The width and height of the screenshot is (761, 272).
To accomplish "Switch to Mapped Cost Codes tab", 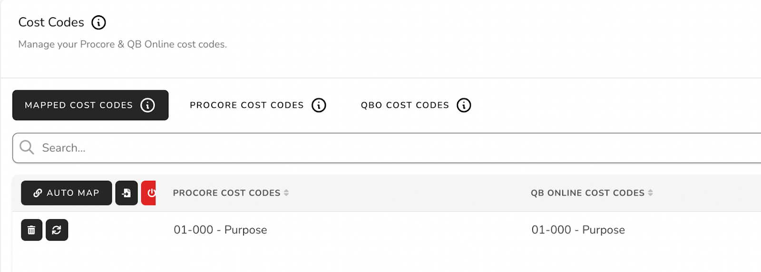I will (x=90, y=105).
